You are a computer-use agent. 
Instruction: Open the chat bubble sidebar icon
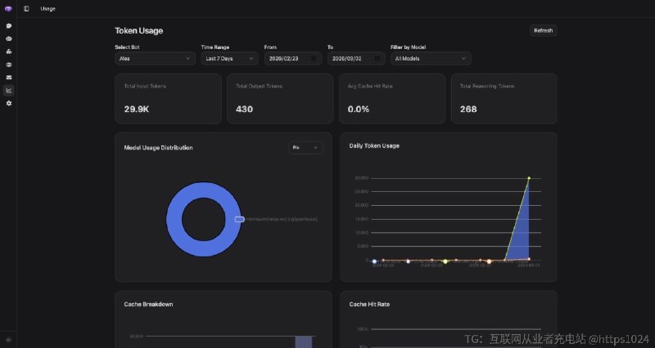coord(9,26)
